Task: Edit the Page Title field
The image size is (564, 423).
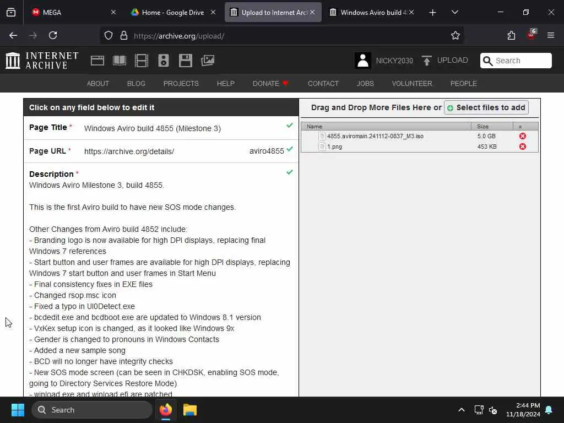Action: pos(153,128)
